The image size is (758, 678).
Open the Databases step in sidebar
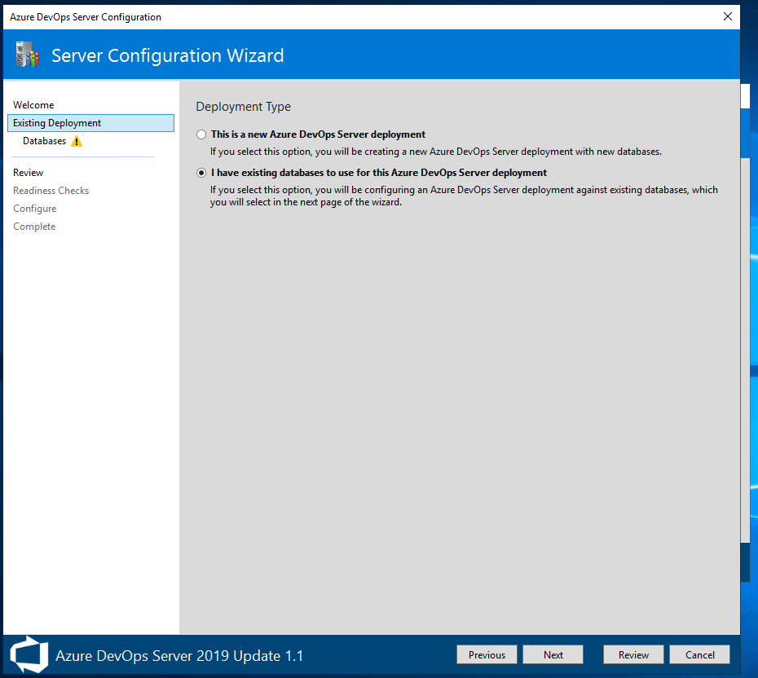(x=45, y=141)
